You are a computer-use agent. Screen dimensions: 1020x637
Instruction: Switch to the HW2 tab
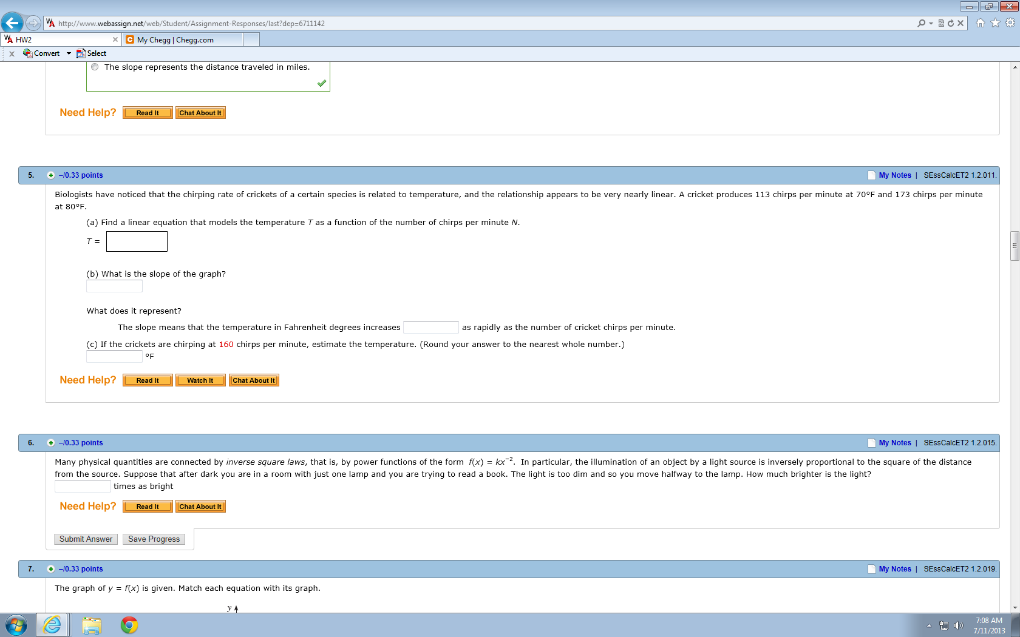[x=55, y=38]
